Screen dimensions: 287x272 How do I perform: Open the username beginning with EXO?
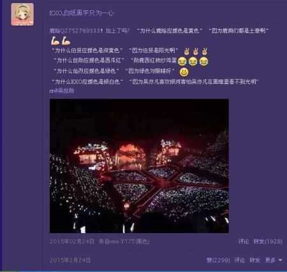82,13
